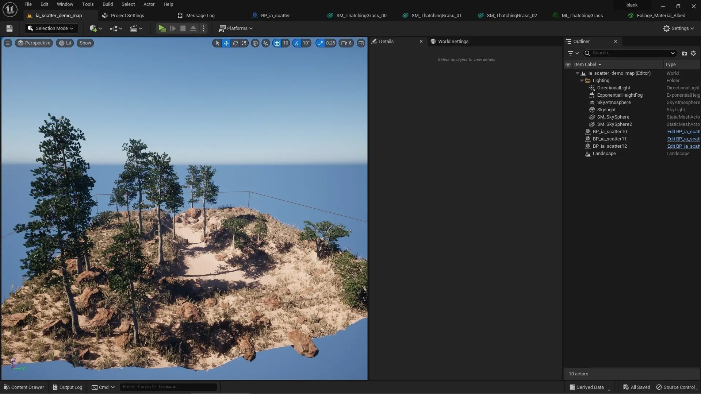Open the viewport Show menu
This screenshot has height=394, width=701.
(85, 43)
